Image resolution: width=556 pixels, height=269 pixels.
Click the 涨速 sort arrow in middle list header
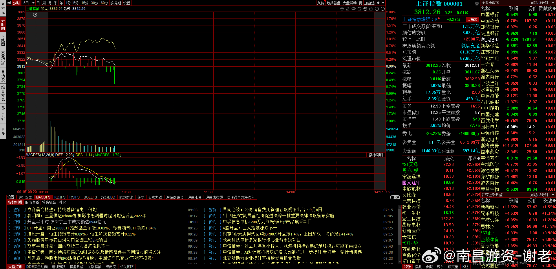click(x=478, y=158)
